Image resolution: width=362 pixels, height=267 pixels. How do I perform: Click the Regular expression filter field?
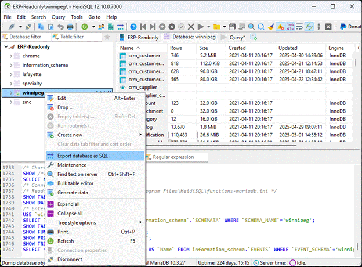click(177, 157)
